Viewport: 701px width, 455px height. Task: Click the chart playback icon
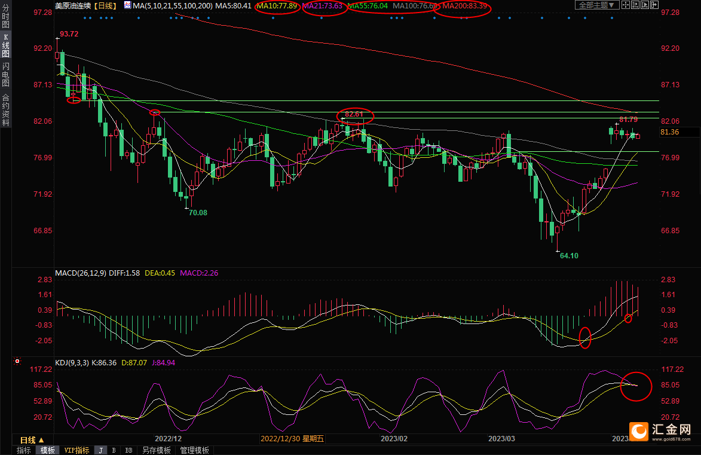(x=645, y=5)
